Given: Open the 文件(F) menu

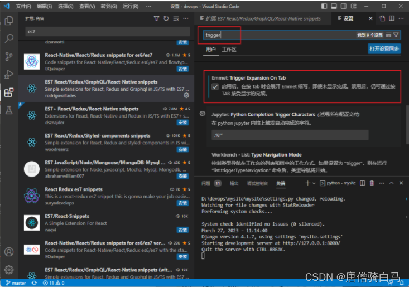Looking at the screenshot, I should tap(23, 6).
